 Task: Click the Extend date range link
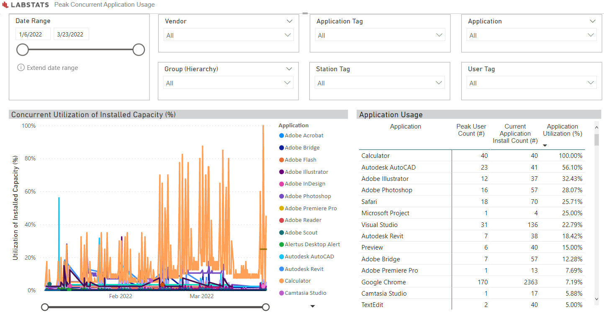coord(52,68)
